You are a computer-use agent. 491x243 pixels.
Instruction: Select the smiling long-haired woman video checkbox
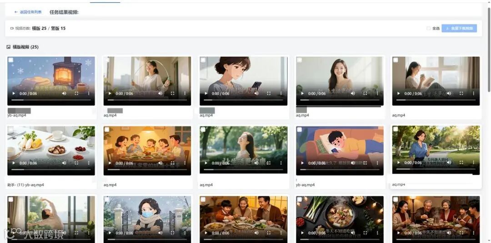point(299,60)
